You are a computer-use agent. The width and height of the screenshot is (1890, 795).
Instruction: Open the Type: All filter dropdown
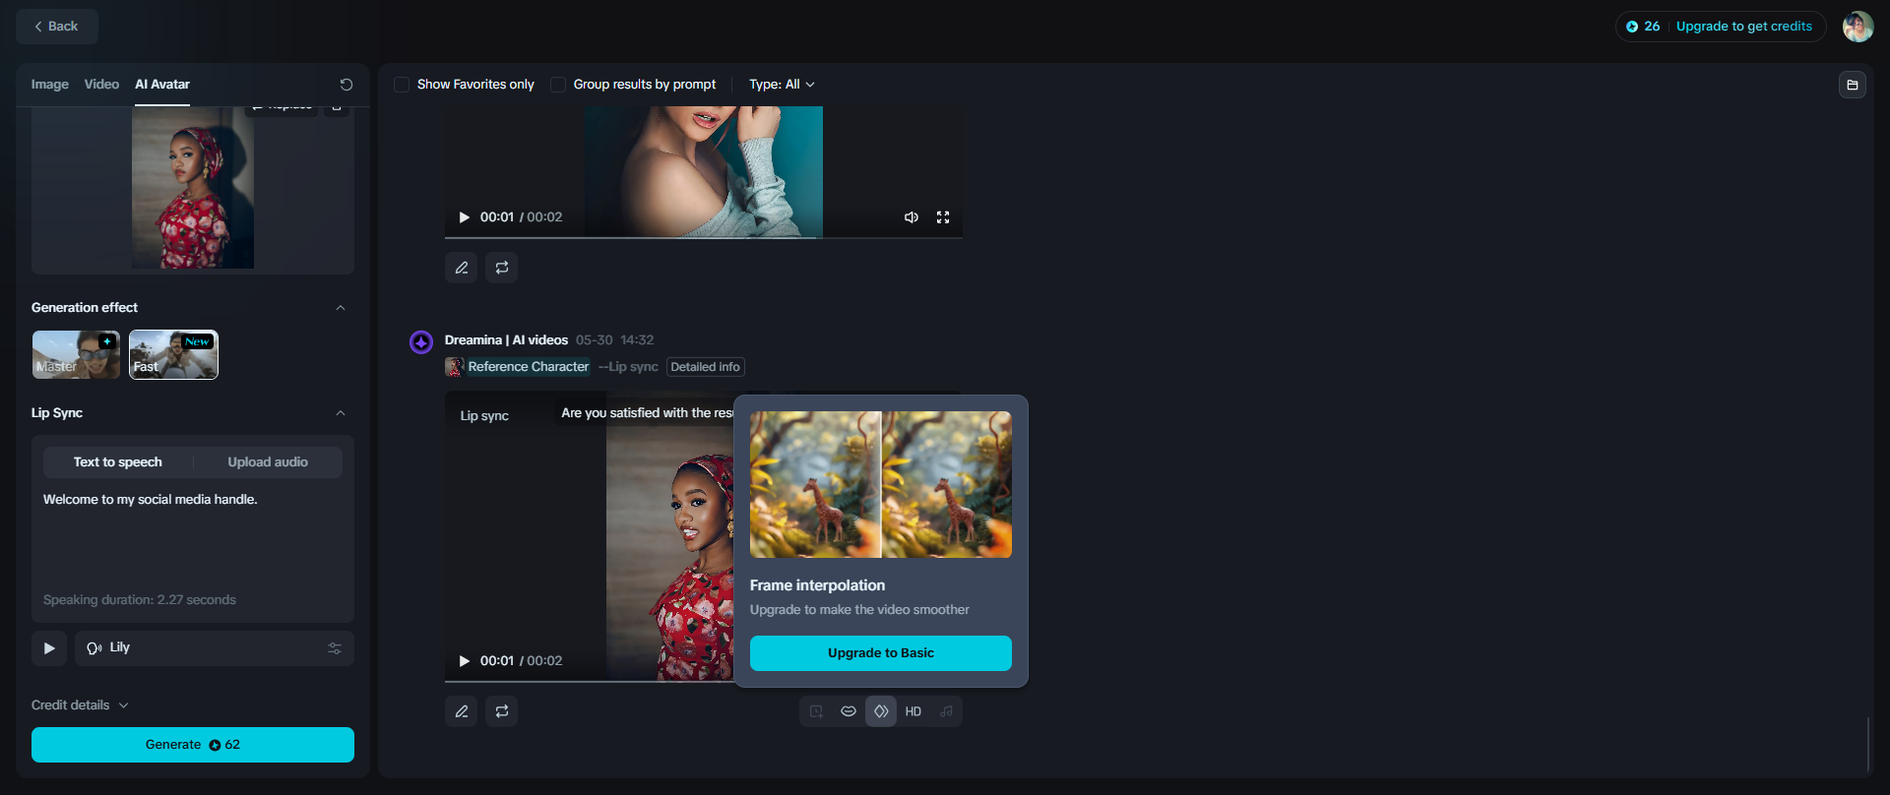coord(782,85)
